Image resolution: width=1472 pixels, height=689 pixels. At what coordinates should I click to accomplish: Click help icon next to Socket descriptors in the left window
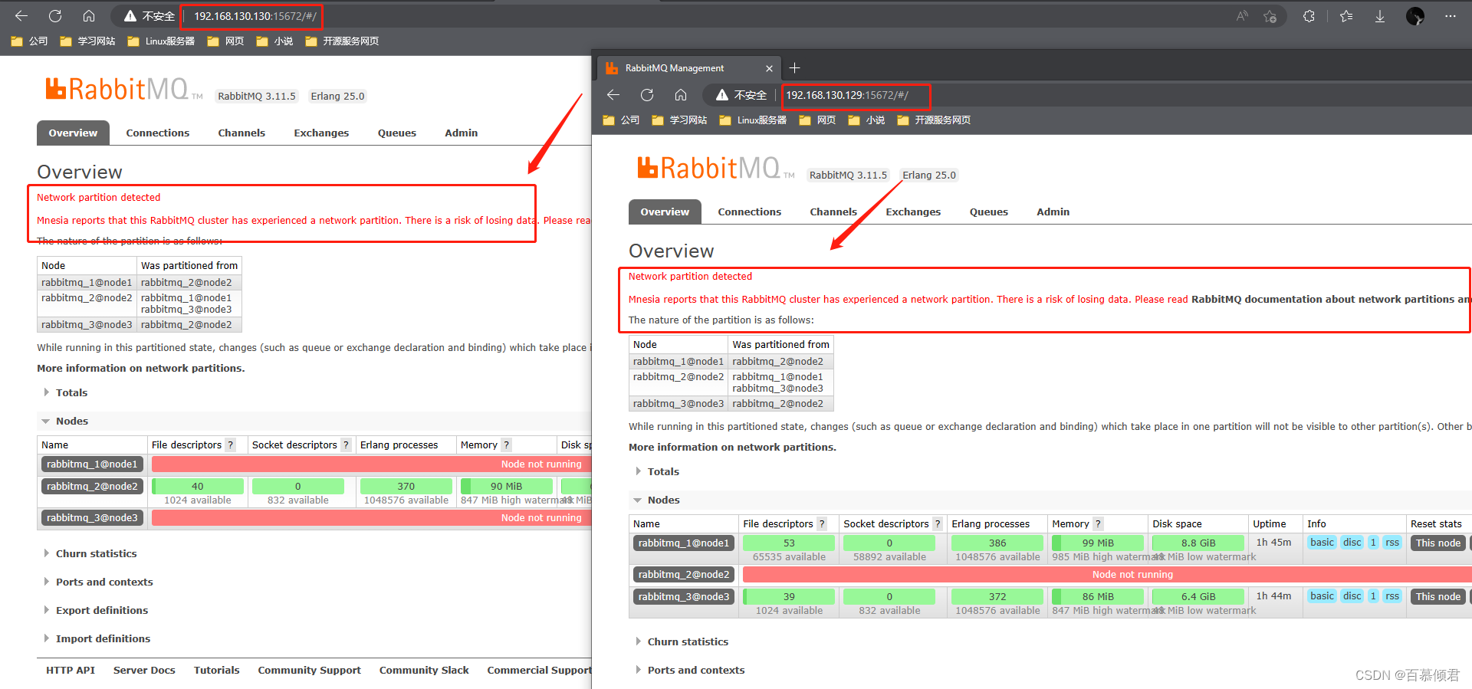pos(346,445)
